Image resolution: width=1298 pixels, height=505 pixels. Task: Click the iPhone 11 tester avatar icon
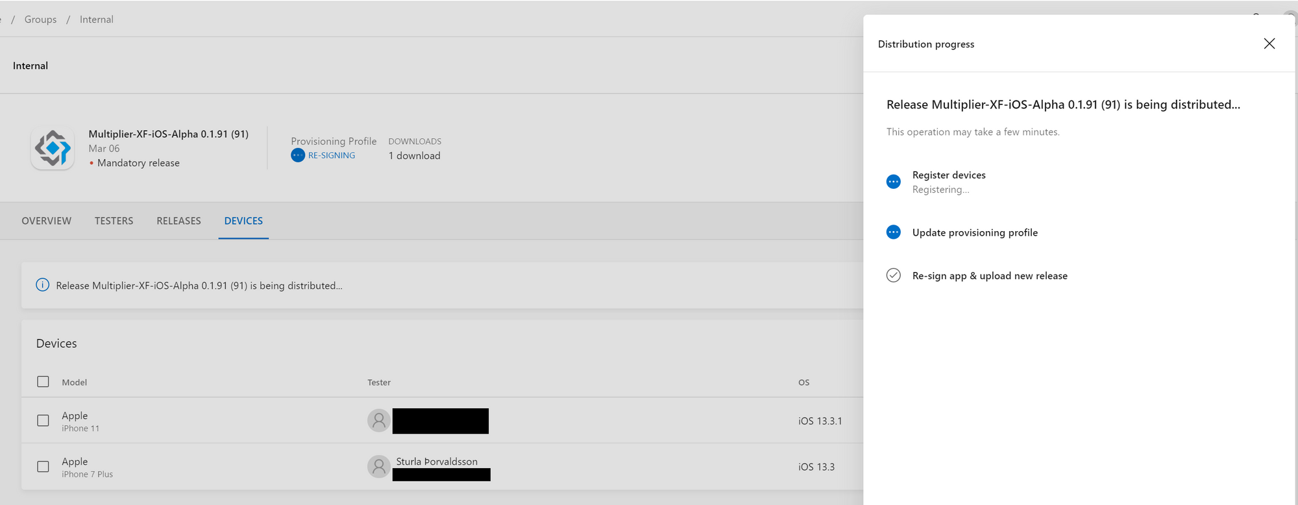click(379, 421)
